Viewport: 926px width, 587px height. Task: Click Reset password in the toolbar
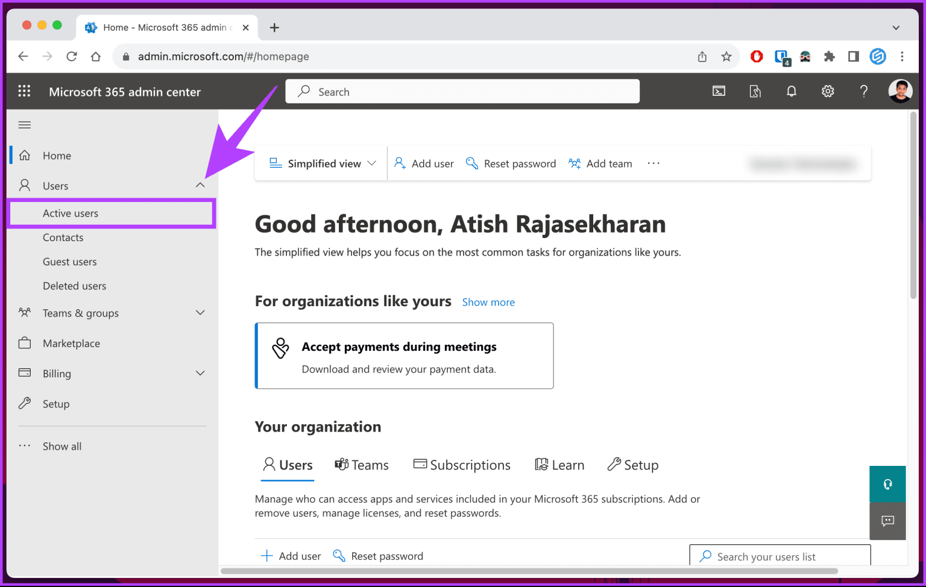(511, 163)
